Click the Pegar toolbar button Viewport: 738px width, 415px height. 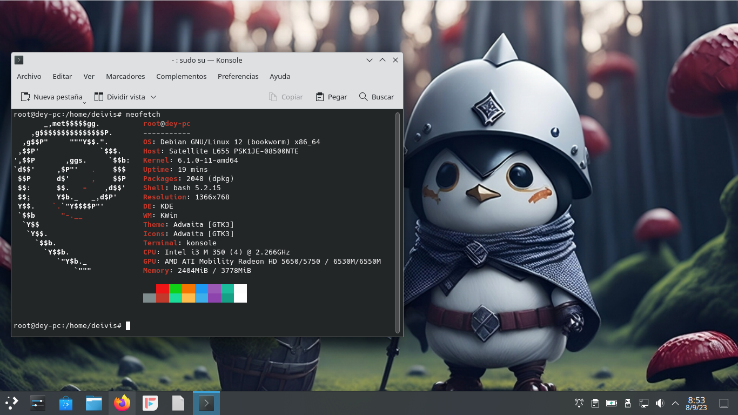pos(331,97)
